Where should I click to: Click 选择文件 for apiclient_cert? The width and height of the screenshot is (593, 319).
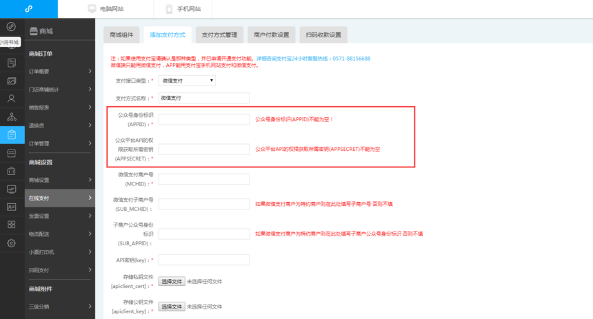point(172,282)
